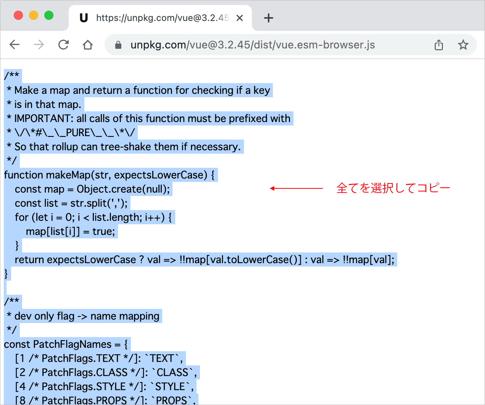Click the lock site info icon
The width and height of the screenshot is (485, 405).
tap(118, 45)
